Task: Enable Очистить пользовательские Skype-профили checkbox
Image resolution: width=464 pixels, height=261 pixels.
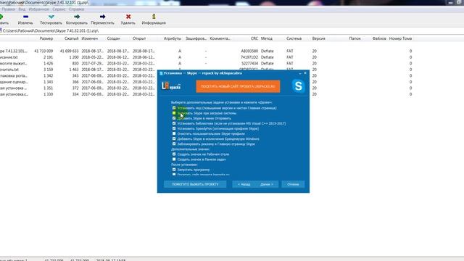Action: (174, 133)
